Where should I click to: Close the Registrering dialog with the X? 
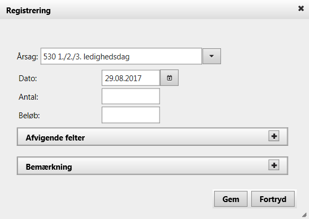tap(301, 8)
